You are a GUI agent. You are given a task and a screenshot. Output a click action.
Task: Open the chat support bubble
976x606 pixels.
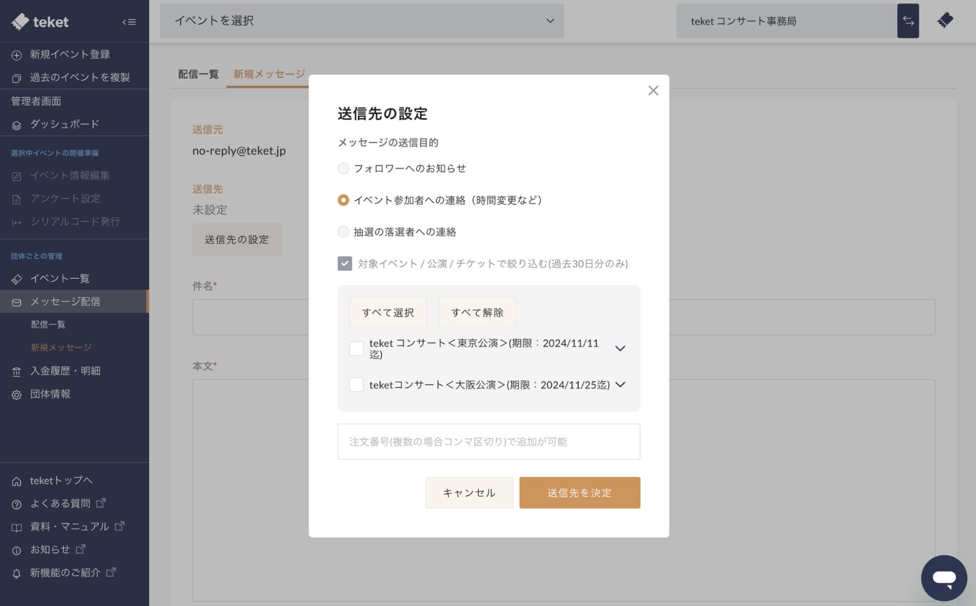click(943, 578)
